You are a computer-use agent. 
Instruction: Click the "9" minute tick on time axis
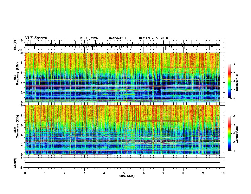point(203,173)
